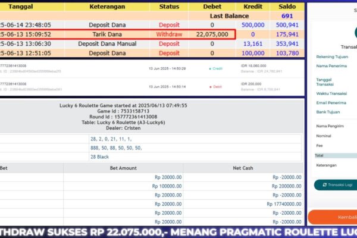Click the Email Penerima label
The height and width of the screenshot is (238, 357).
click(x=331, y=103)
